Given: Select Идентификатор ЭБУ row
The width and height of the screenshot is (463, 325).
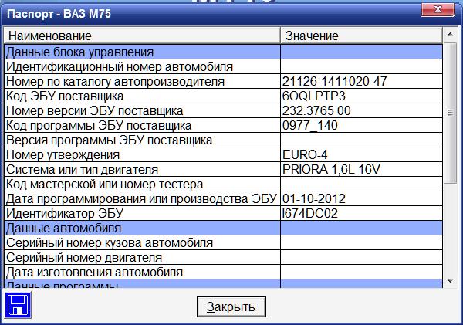Looking at the screenshot, I should click(223, 213).
